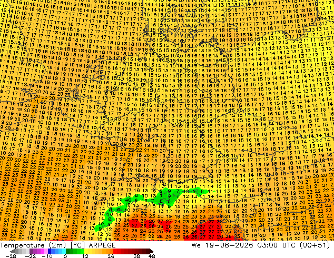334x258 pixels.
Task: Click the 'Temperature (2m)' title text
Action: click(x=33, y=245)
